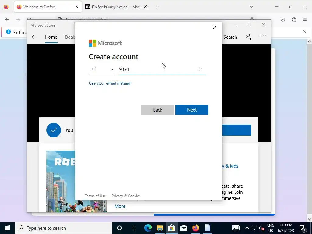Open the Privacy & Cookies link
312x234 pixels.
point(126,196)
